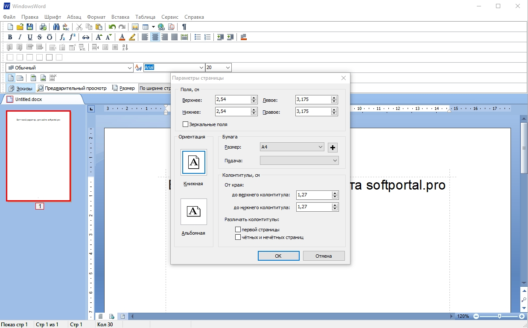Click the Отмена button
This screenshot has width=528, height=328.
click(x=324, y=256)
